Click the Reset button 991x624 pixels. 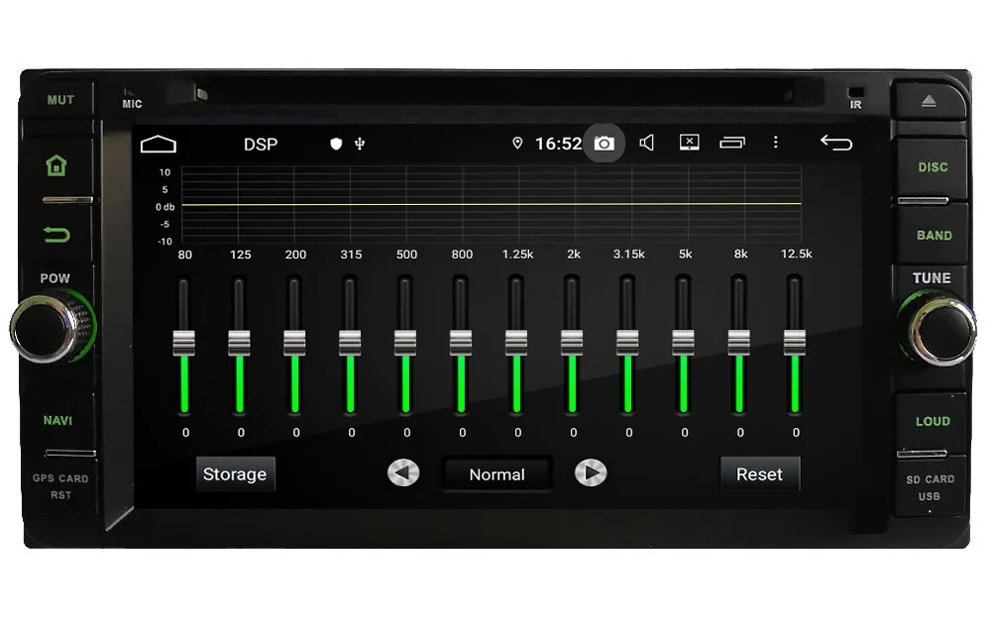click(x=760, y=474)
